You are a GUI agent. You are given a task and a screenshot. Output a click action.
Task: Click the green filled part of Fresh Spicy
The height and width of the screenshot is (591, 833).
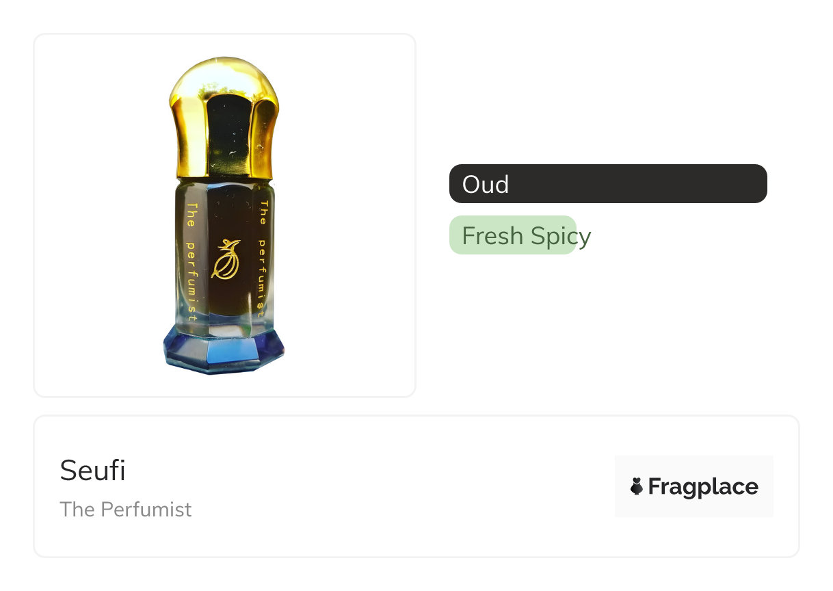pyautogui.click(x=513, y=235)
